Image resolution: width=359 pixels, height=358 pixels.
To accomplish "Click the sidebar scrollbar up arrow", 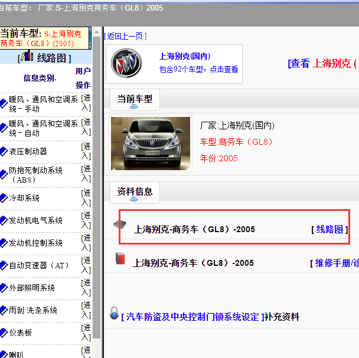I will coord(97,32).
